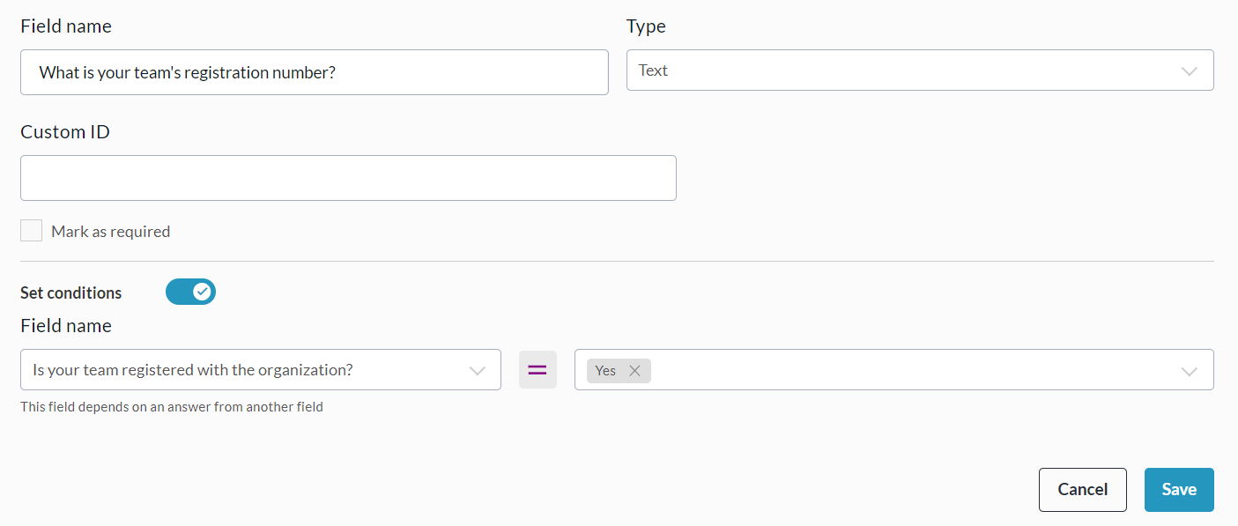Screen dimensions: 1238x526
Task: Click the Field name text input
Action: point(314,72)
